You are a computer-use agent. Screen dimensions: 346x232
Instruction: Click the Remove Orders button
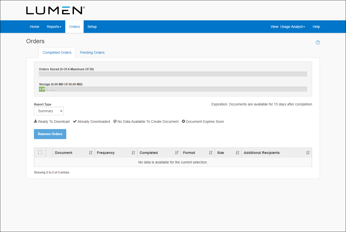[x=50, y=134]
